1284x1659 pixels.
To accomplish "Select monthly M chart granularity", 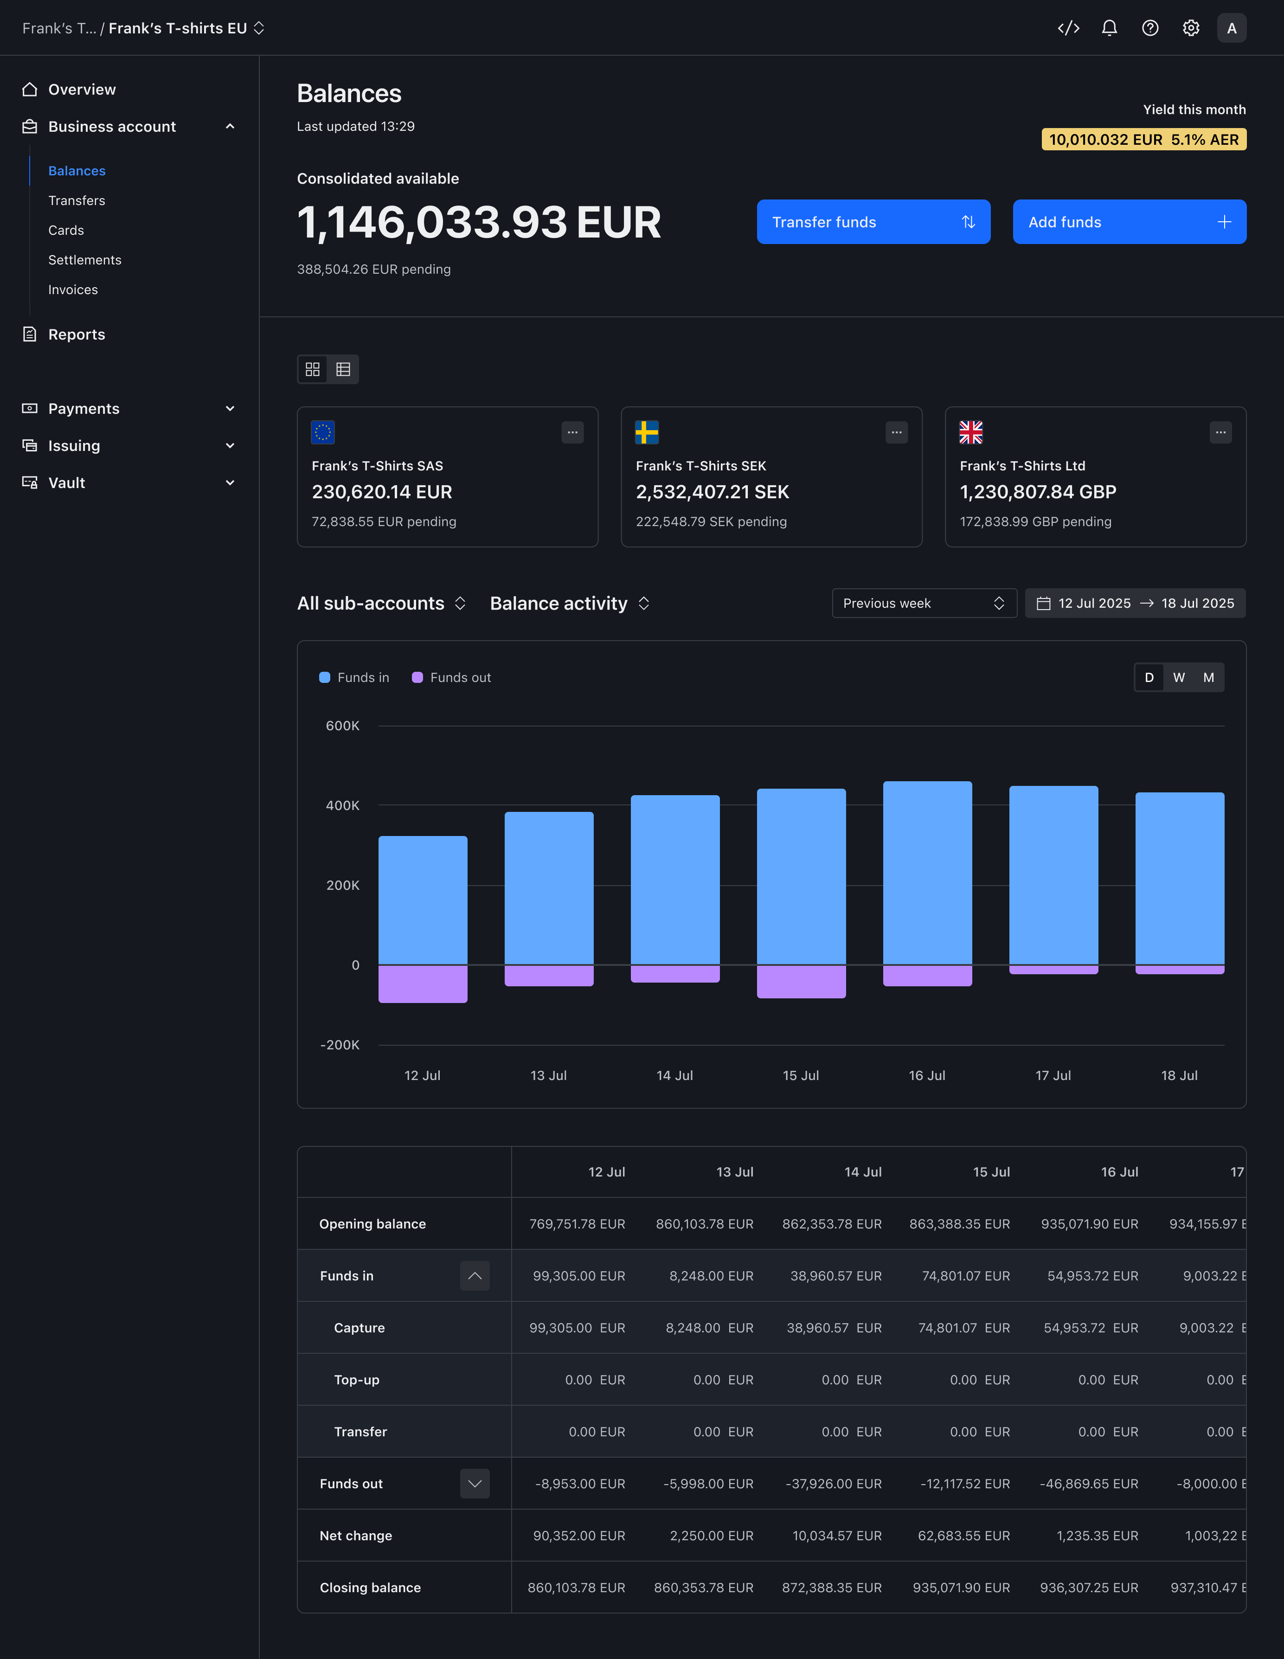I will (1209, 678).
